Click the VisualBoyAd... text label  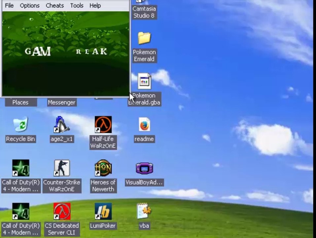[x=144, y=182]
